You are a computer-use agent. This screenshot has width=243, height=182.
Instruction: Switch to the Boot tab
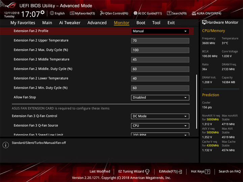(x=141, y=23)
